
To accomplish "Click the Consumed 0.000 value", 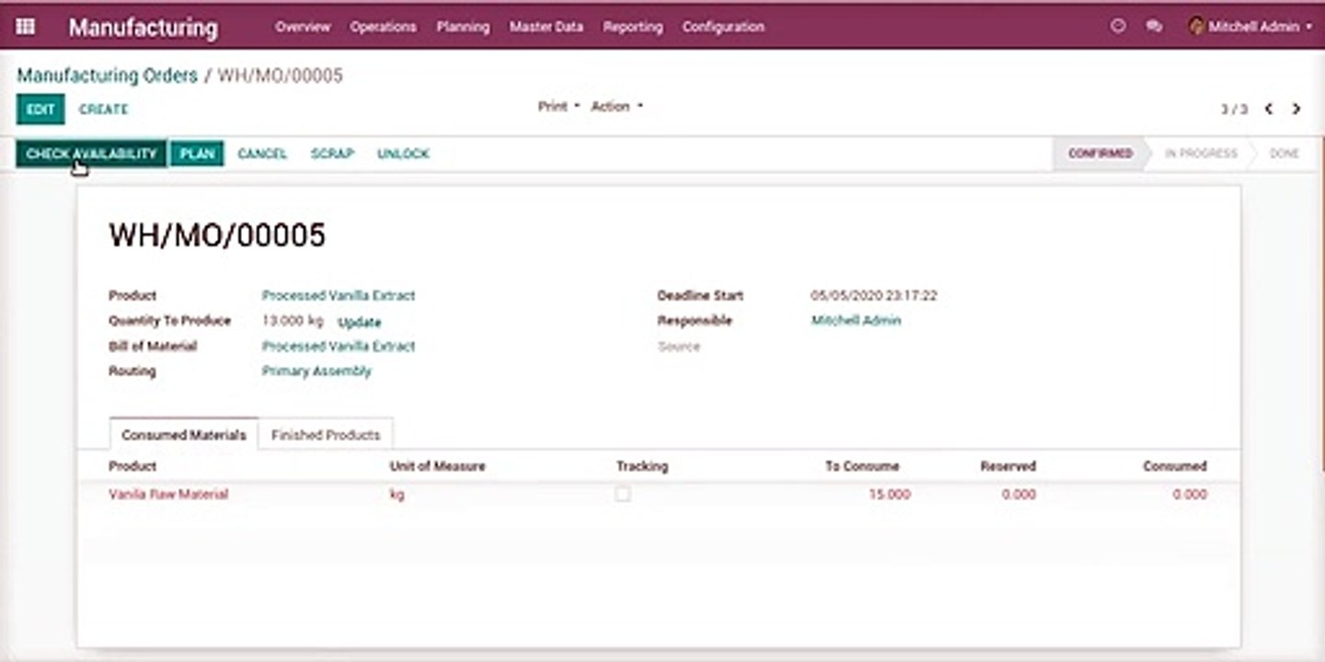I will click(x=1190, y=494).
